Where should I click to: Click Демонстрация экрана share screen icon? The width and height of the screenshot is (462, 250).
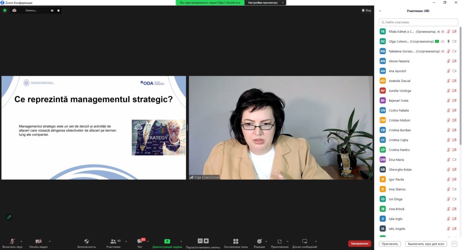[x=167, y=241]
